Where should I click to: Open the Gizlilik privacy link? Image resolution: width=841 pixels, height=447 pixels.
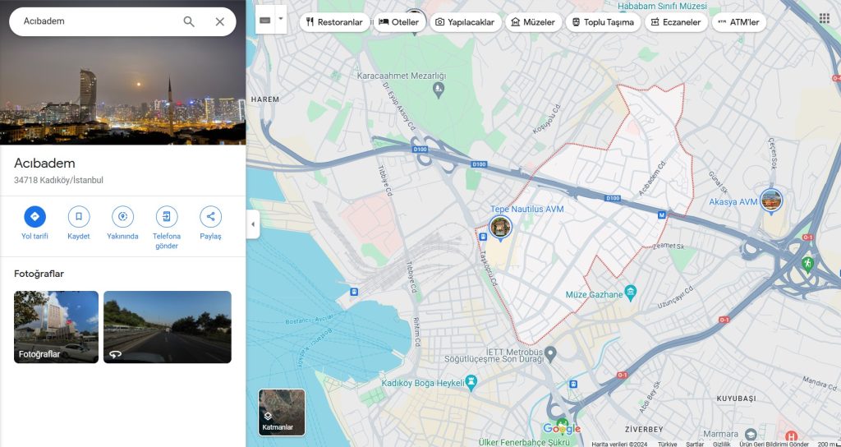point(721,444)
